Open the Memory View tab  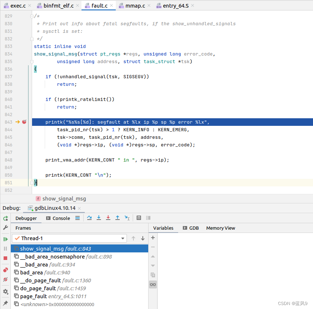[221, 228]
